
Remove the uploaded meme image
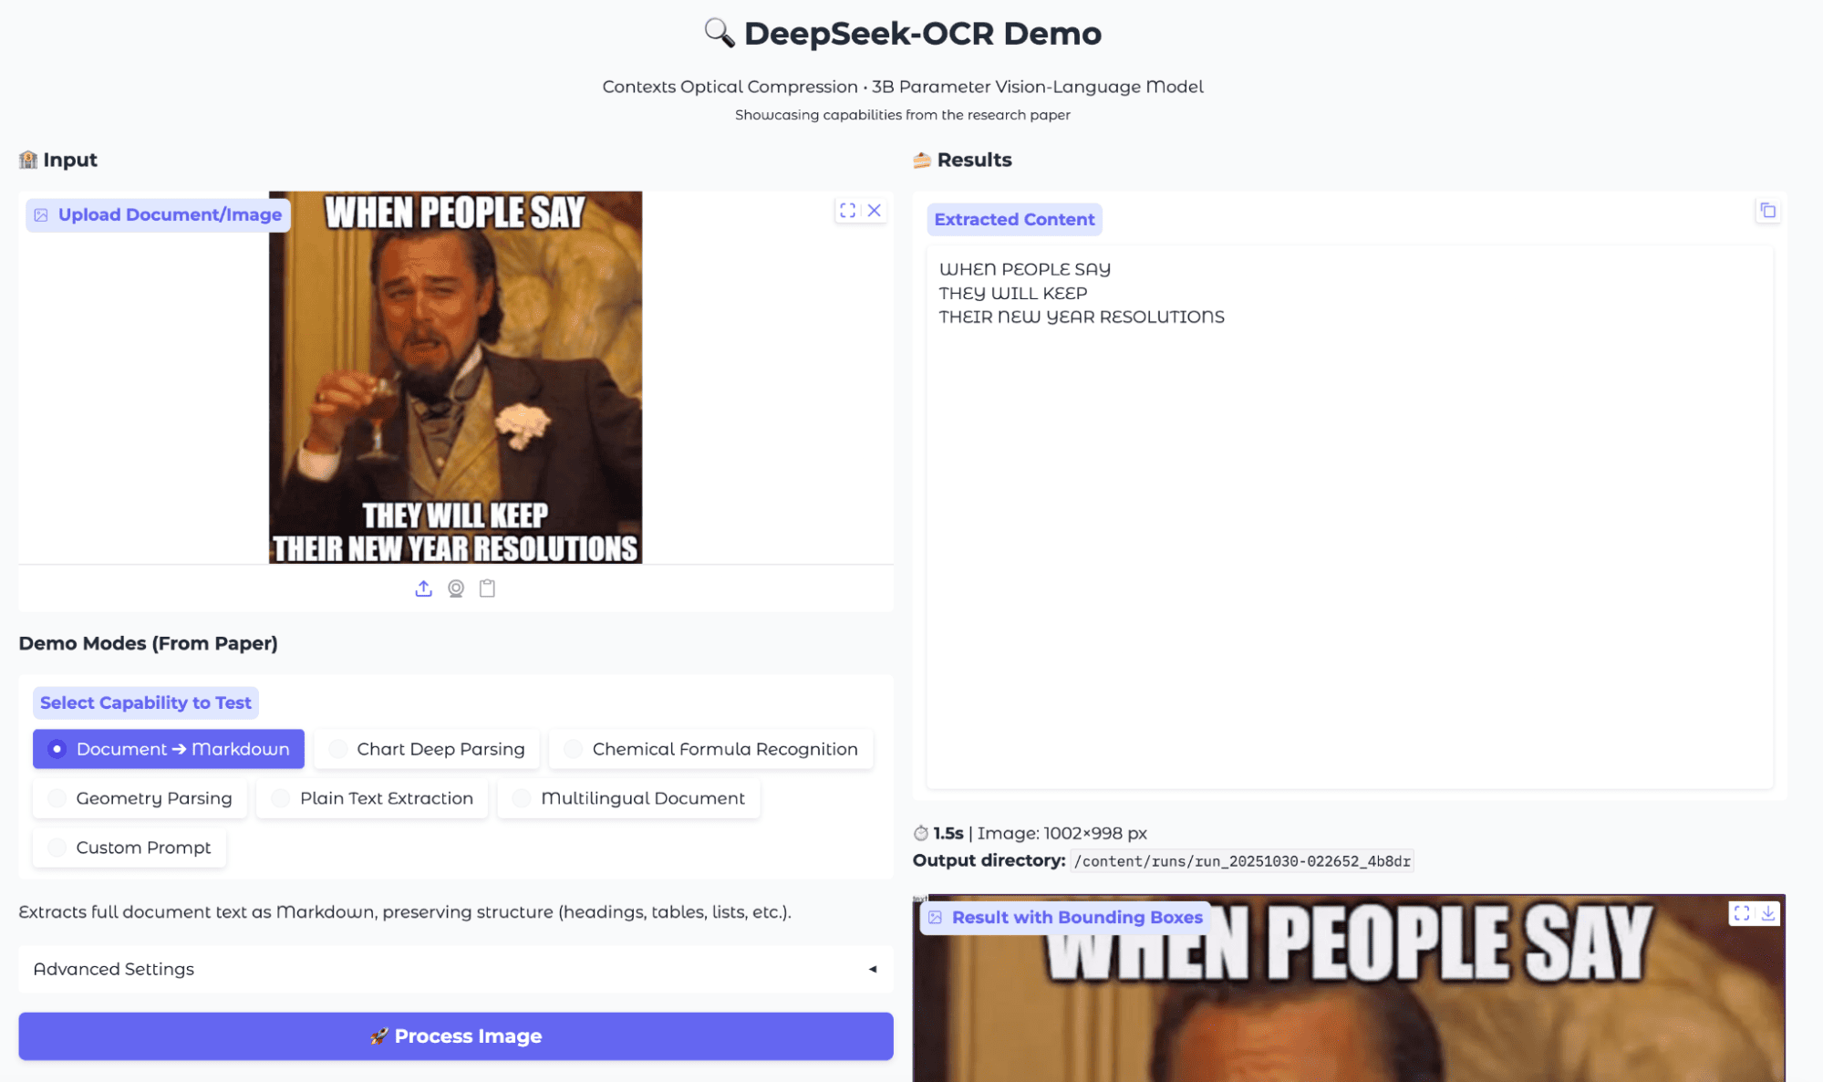pyautogui.click(x=874, y=211)
